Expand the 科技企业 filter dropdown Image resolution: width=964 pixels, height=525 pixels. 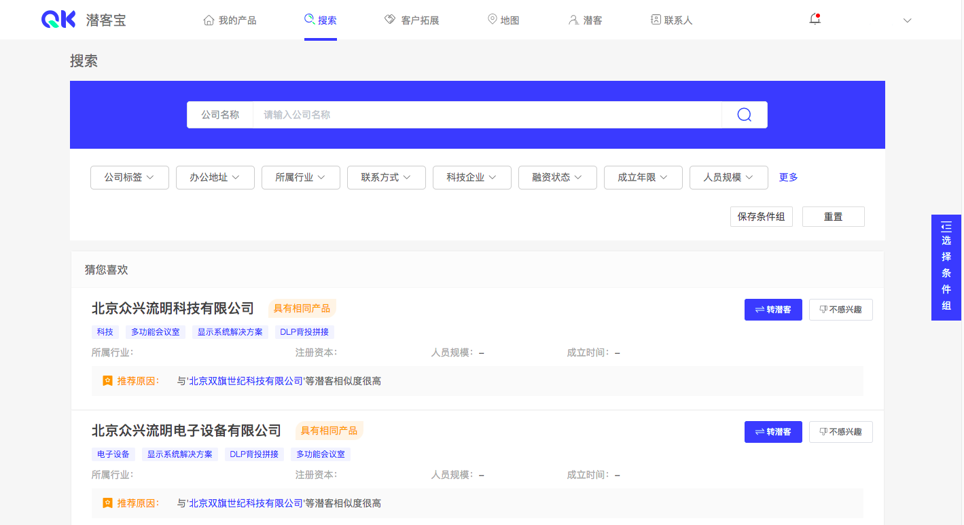(472, 177)
